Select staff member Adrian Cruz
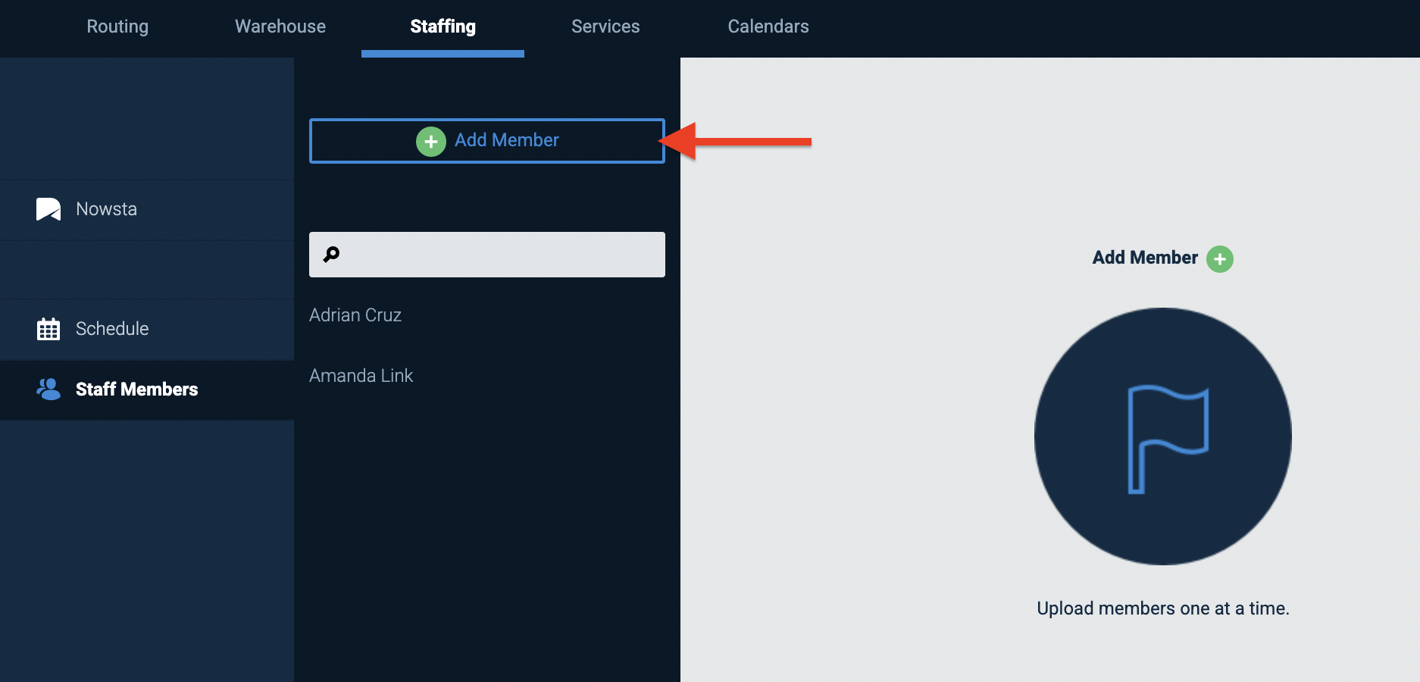Viewport: 1420px width, 682px height. click(355, 315)
